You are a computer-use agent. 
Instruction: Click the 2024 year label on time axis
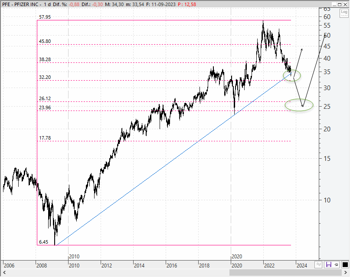click(302, 266)
